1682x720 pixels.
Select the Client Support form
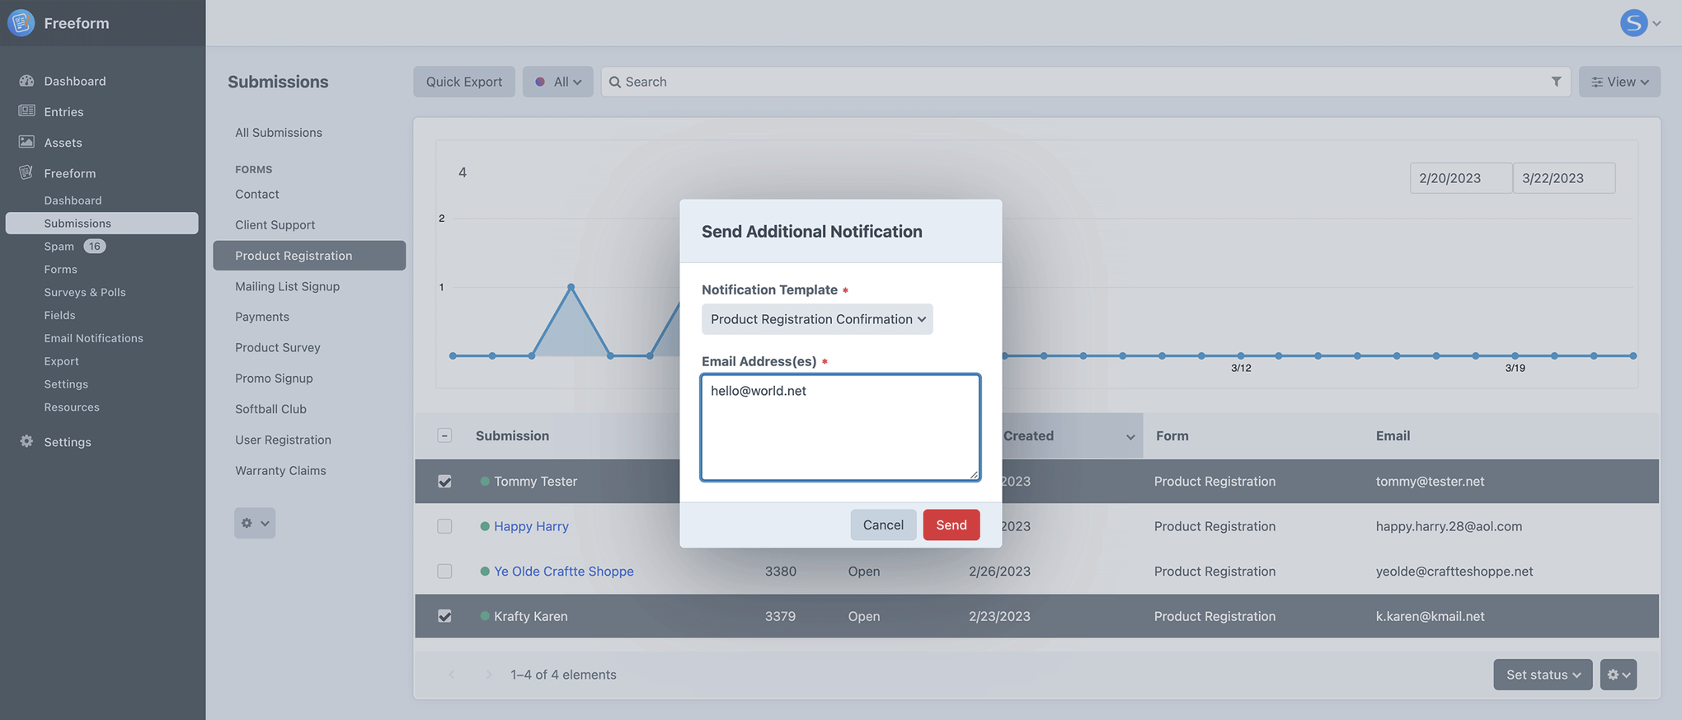click(x=275, y=225)
